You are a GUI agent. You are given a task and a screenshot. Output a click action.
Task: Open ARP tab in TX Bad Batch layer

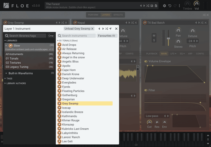pyautogui.click(x=190, y=54)
